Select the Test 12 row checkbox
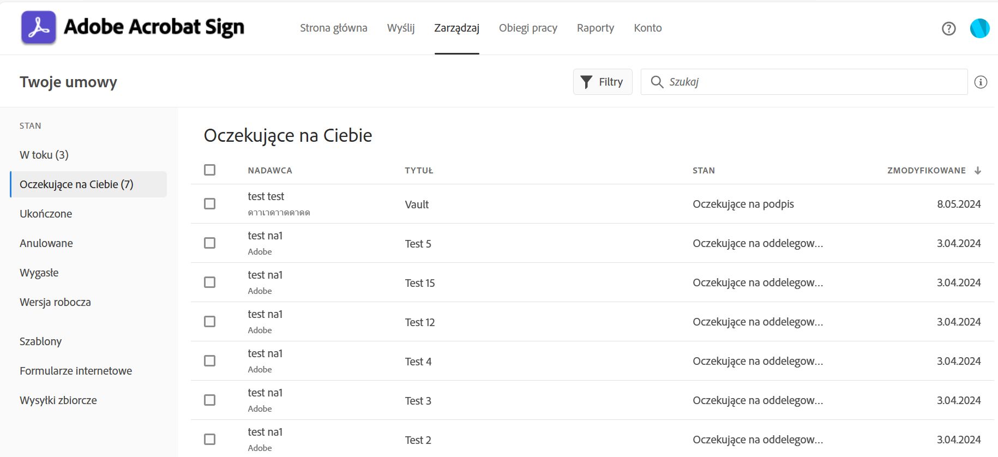The height and width of the screenshot is (457, 998). (x=209, y=322)
